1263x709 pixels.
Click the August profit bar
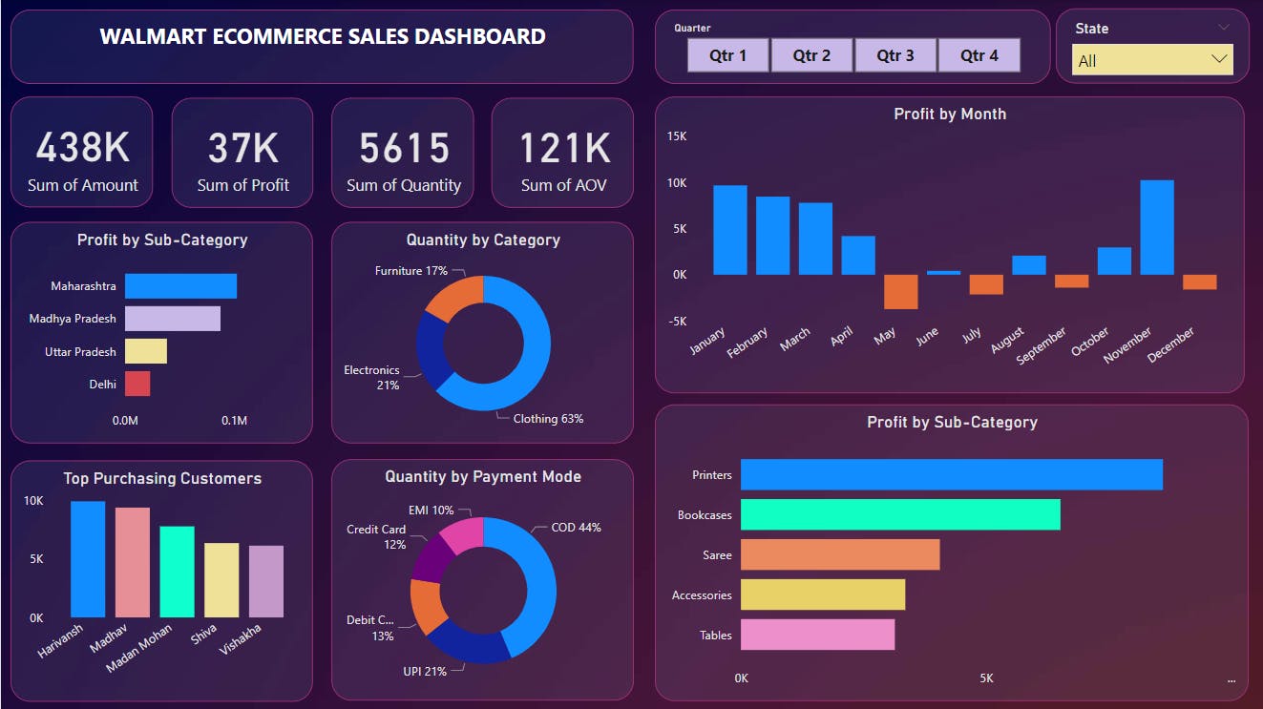[x=1029, y=265]
